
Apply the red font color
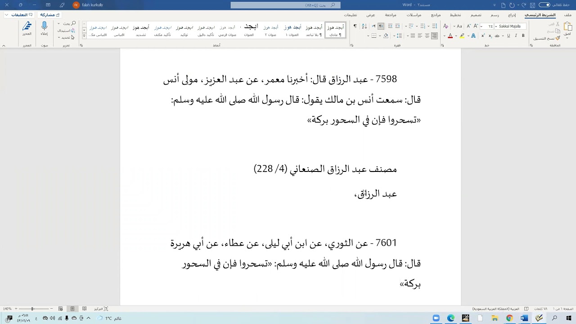tap(450, 36)
